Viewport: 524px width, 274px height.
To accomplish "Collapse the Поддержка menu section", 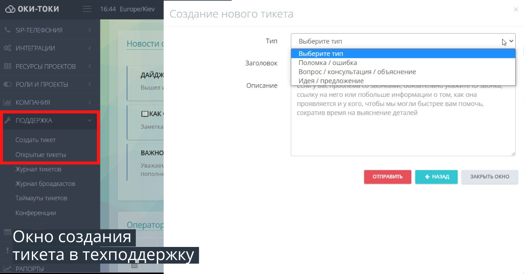I will tap(90, 121).
